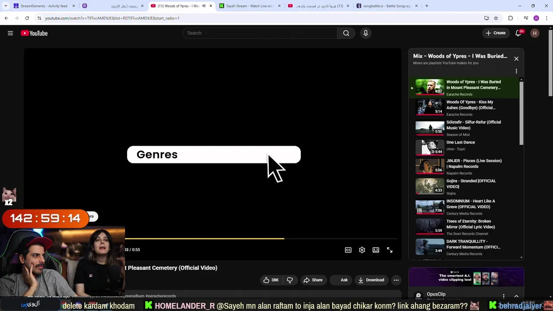Open the YouTube guide hamburger menu

10,33
